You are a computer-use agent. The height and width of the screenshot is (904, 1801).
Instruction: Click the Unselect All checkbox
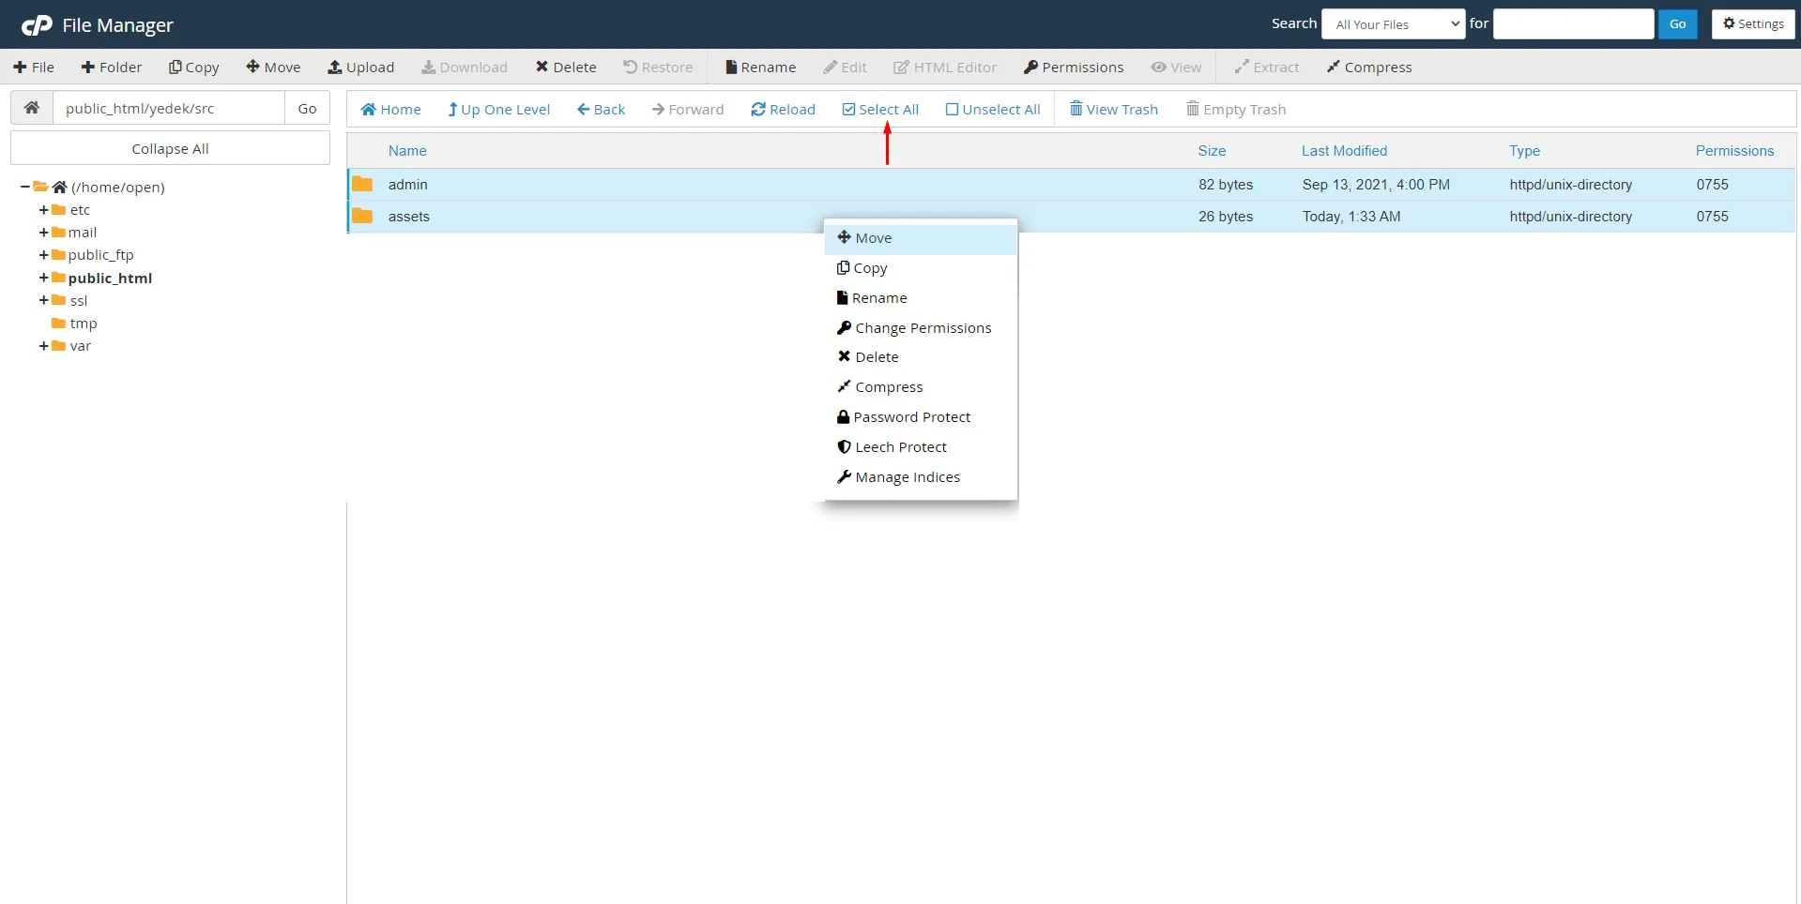(952, 110)
